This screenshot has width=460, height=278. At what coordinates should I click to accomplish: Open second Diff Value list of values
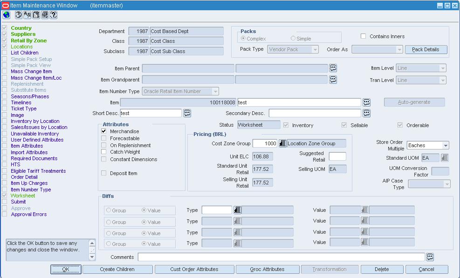click(364, 221)
